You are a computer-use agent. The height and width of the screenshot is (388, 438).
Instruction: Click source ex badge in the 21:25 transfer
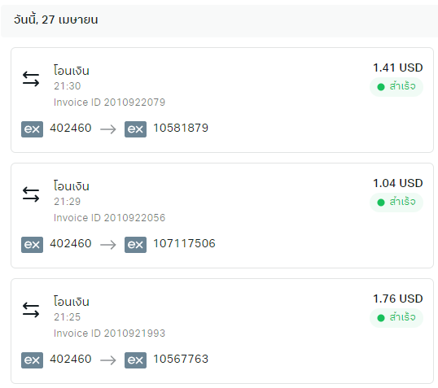[32, 360]
